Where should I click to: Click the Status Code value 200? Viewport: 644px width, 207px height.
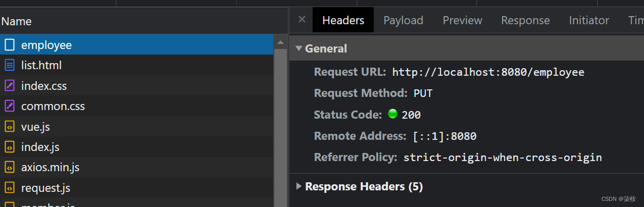tap(411, 115)
